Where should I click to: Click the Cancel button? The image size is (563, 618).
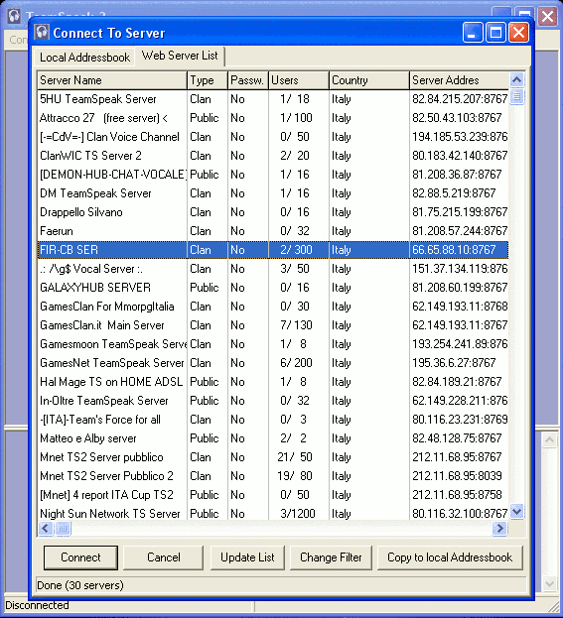point(163,557)
